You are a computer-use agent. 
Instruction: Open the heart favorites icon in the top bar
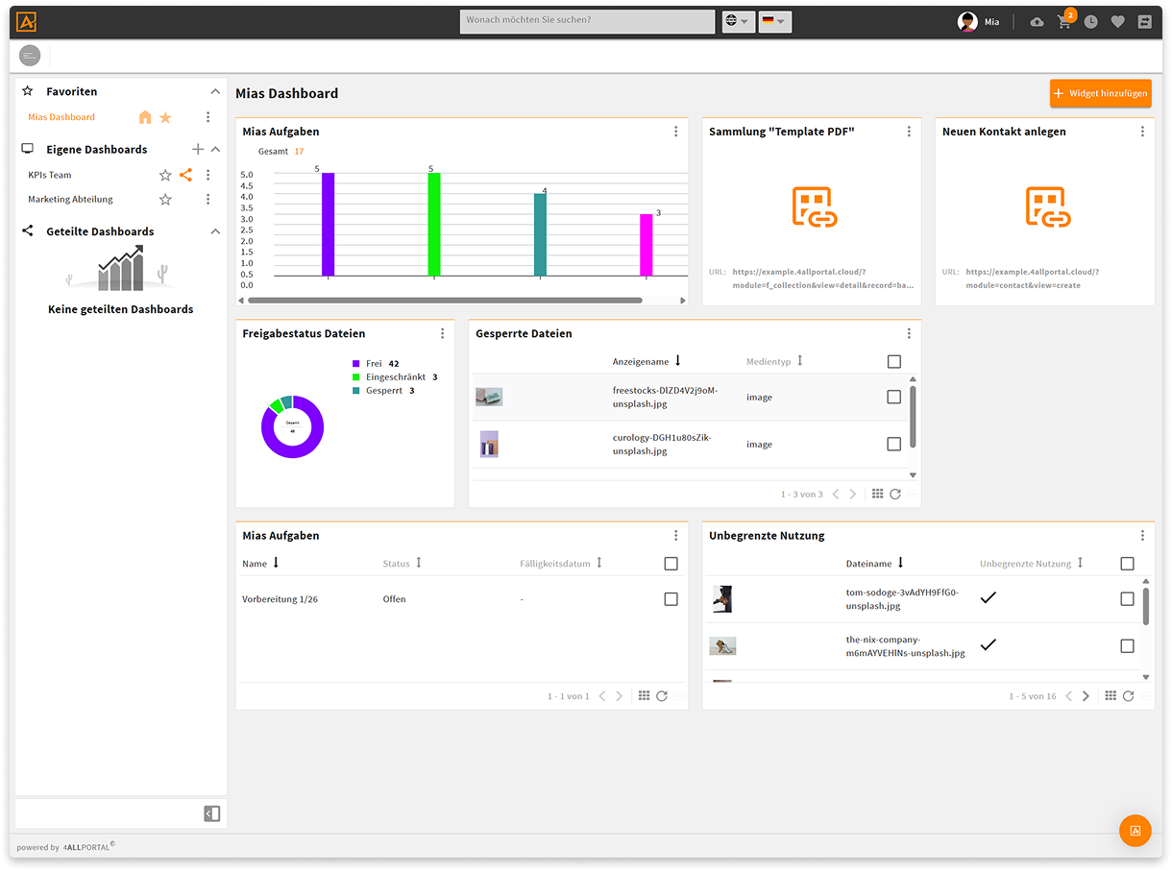(x=1117, y=22)
